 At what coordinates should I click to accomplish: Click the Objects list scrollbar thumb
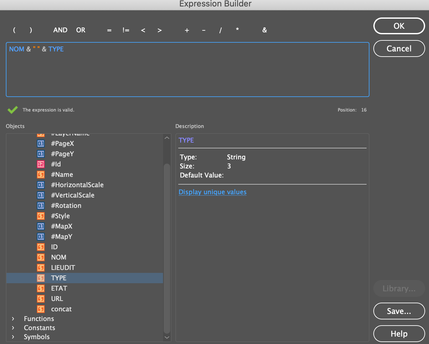[167, 248]
